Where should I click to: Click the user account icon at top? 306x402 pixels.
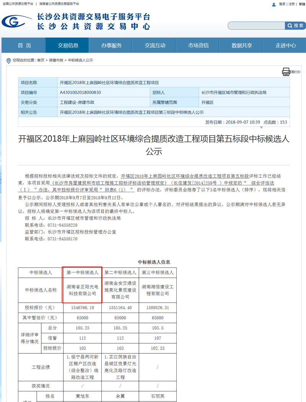click(x=273, y=4)
